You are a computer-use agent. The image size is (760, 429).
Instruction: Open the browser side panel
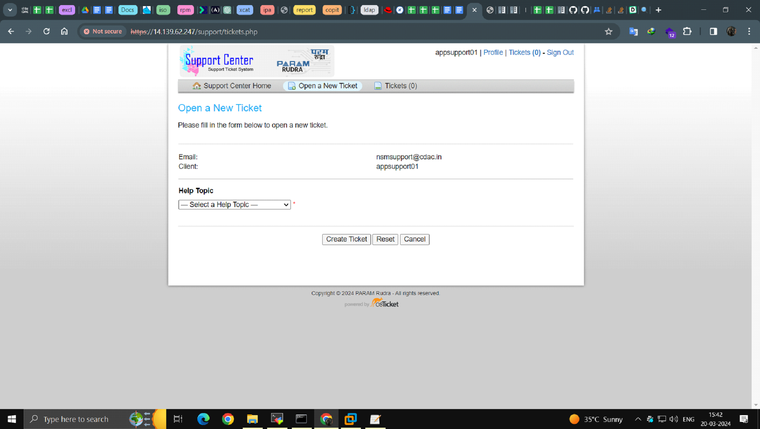[x=713, y=31]
